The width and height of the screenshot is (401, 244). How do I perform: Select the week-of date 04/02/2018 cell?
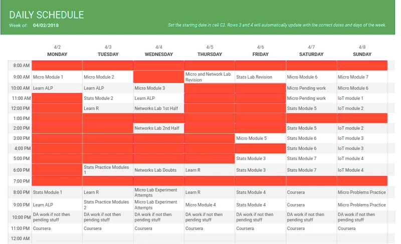pyautogui.click(x=46, y=25)
